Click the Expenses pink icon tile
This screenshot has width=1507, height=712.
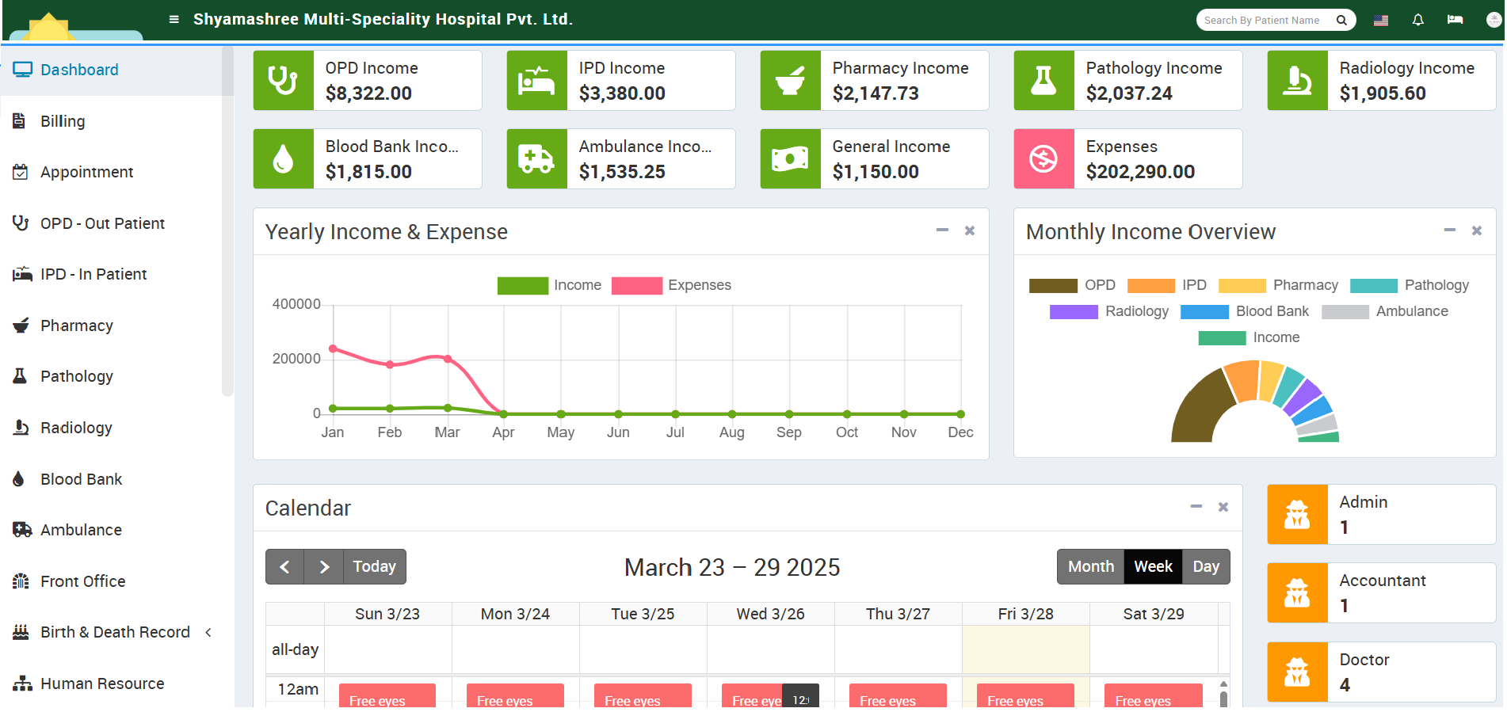1043,159
